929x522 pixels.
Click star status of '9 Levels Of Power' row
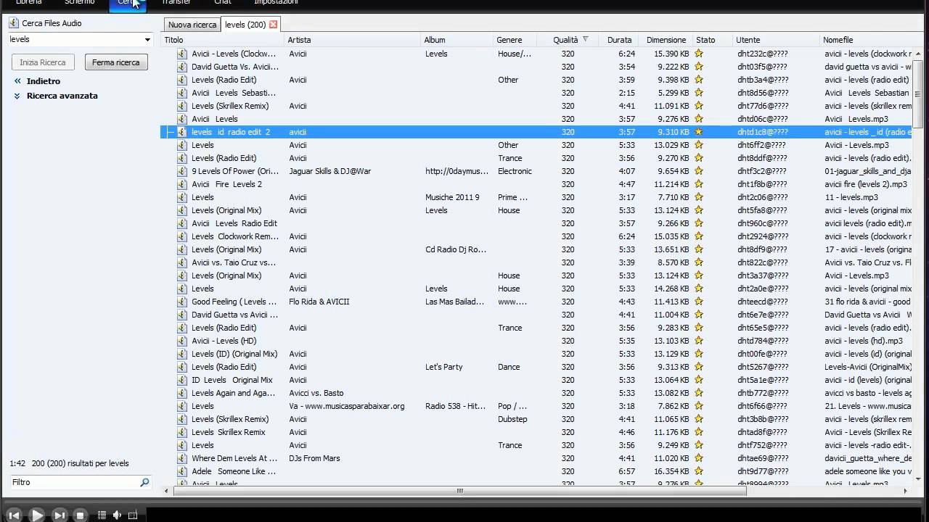699,171
